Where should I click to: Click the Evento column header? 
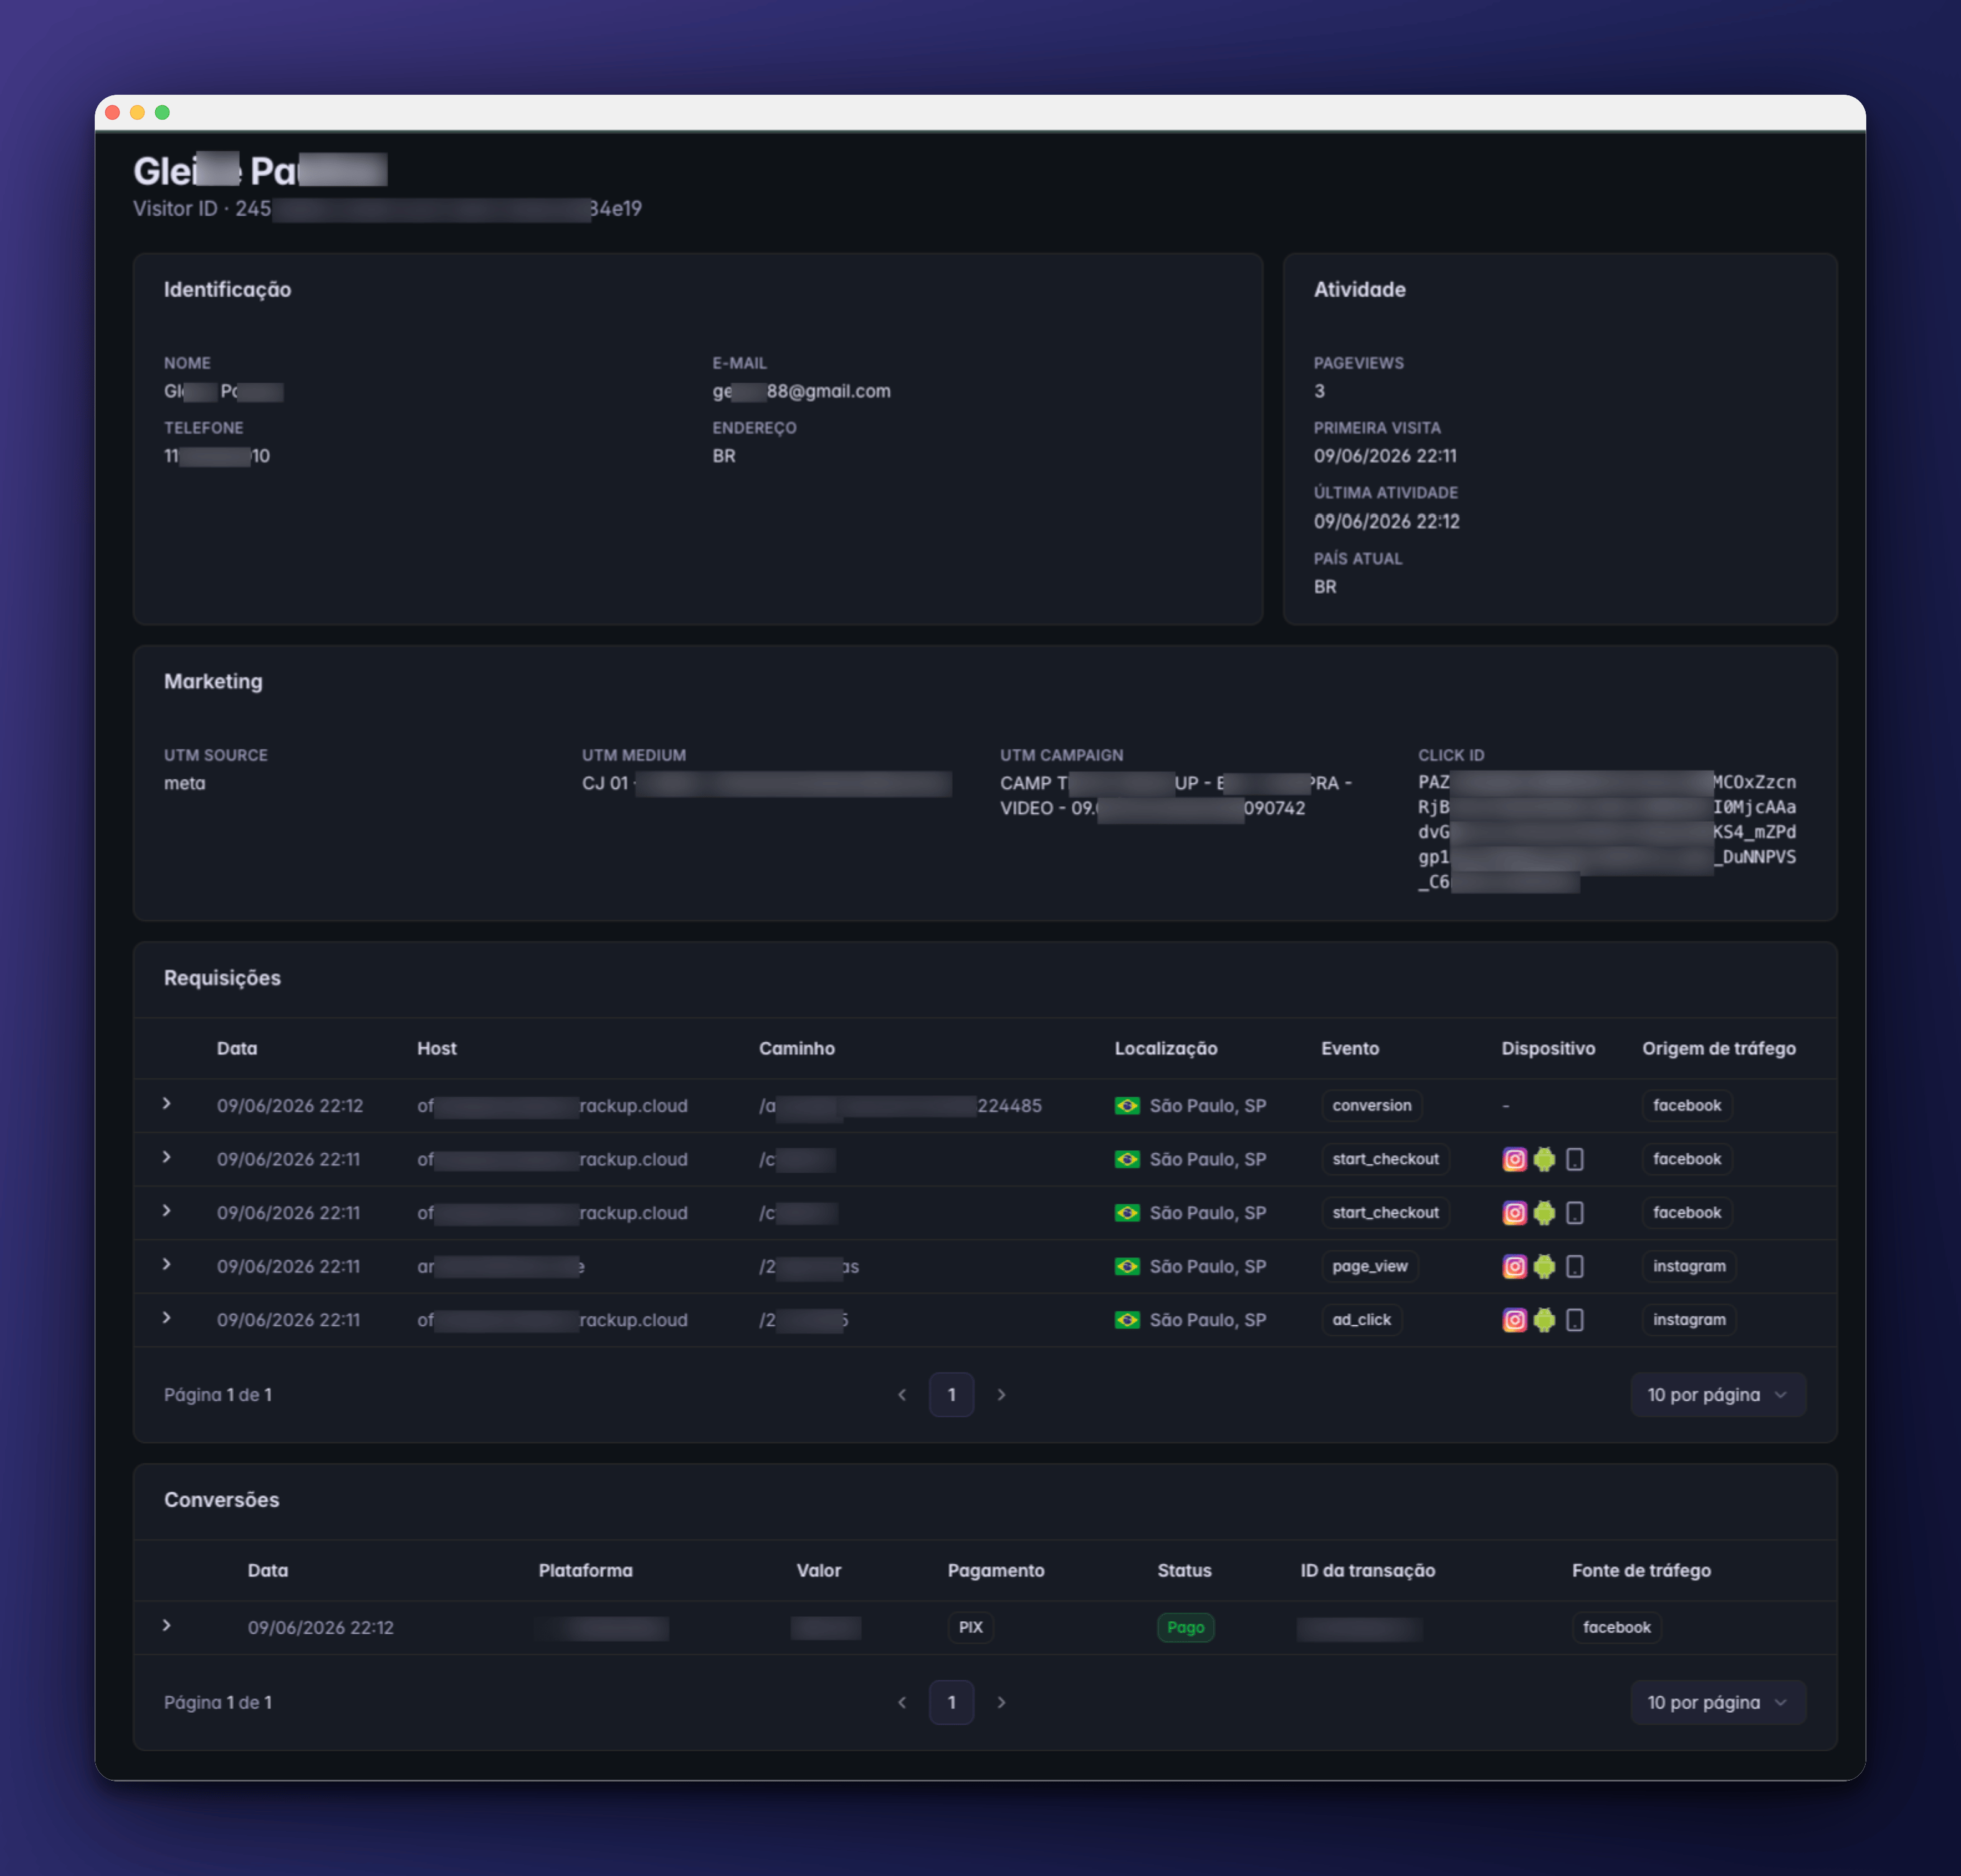pos(1350,1048)
